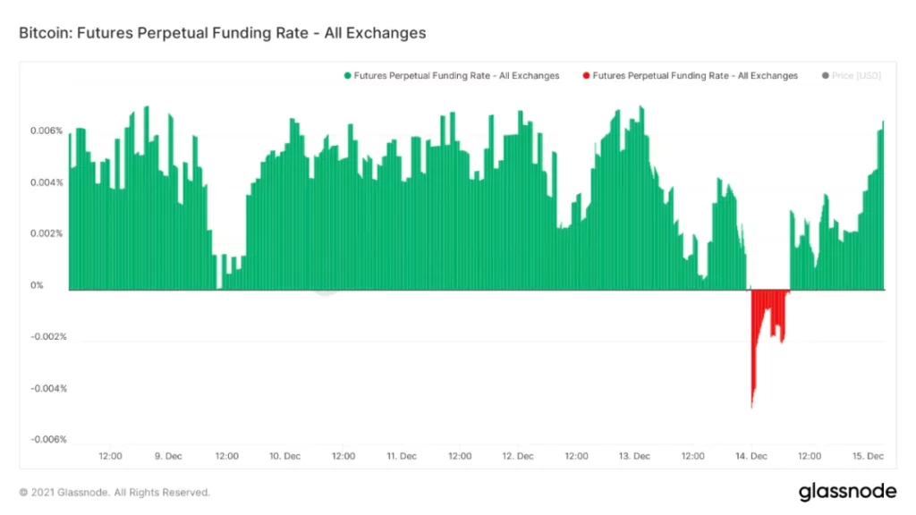Click the gray Price [USD] legend dot
The image size is (916, 515).
coord(824,76)
